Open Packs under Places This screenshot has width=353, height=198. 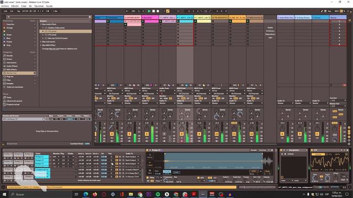[9, 97]
